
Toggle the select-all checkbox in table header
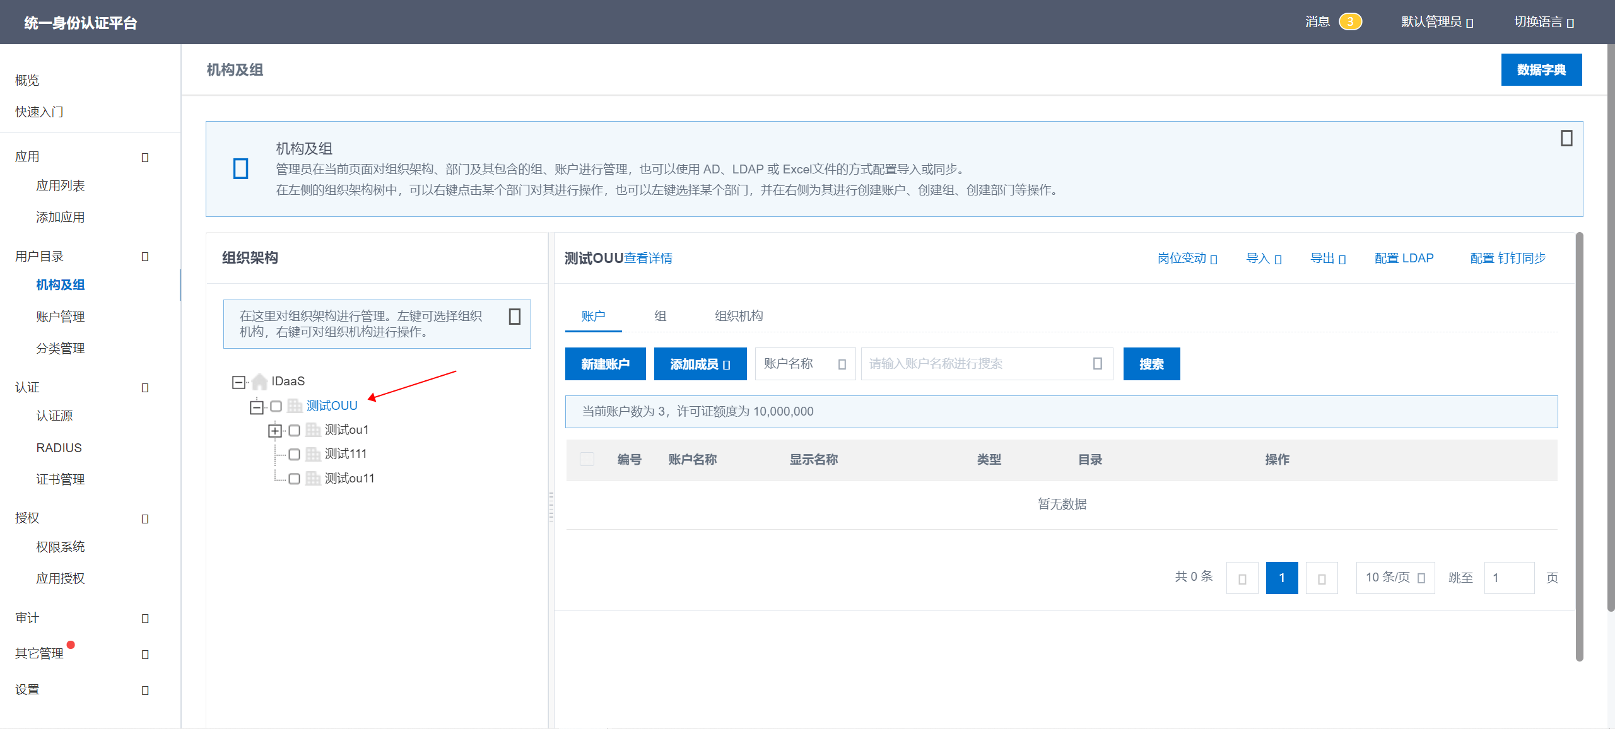[587, 460]
